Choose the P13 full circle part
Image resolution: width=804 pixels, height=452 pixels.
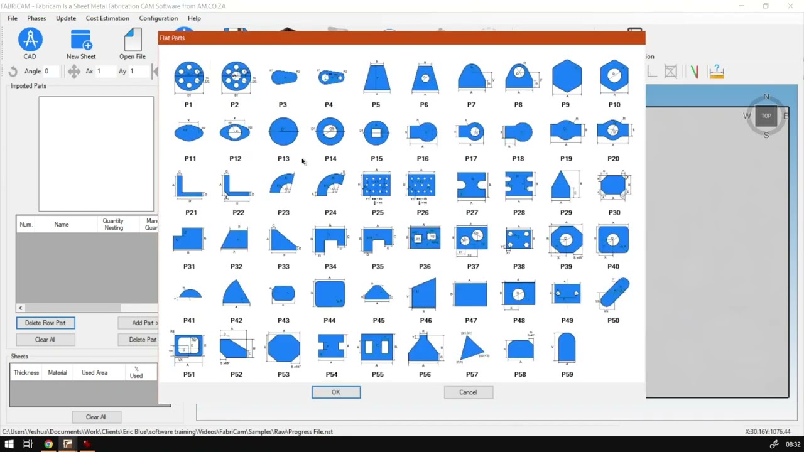pyautogui.click(x=283, y=132)
